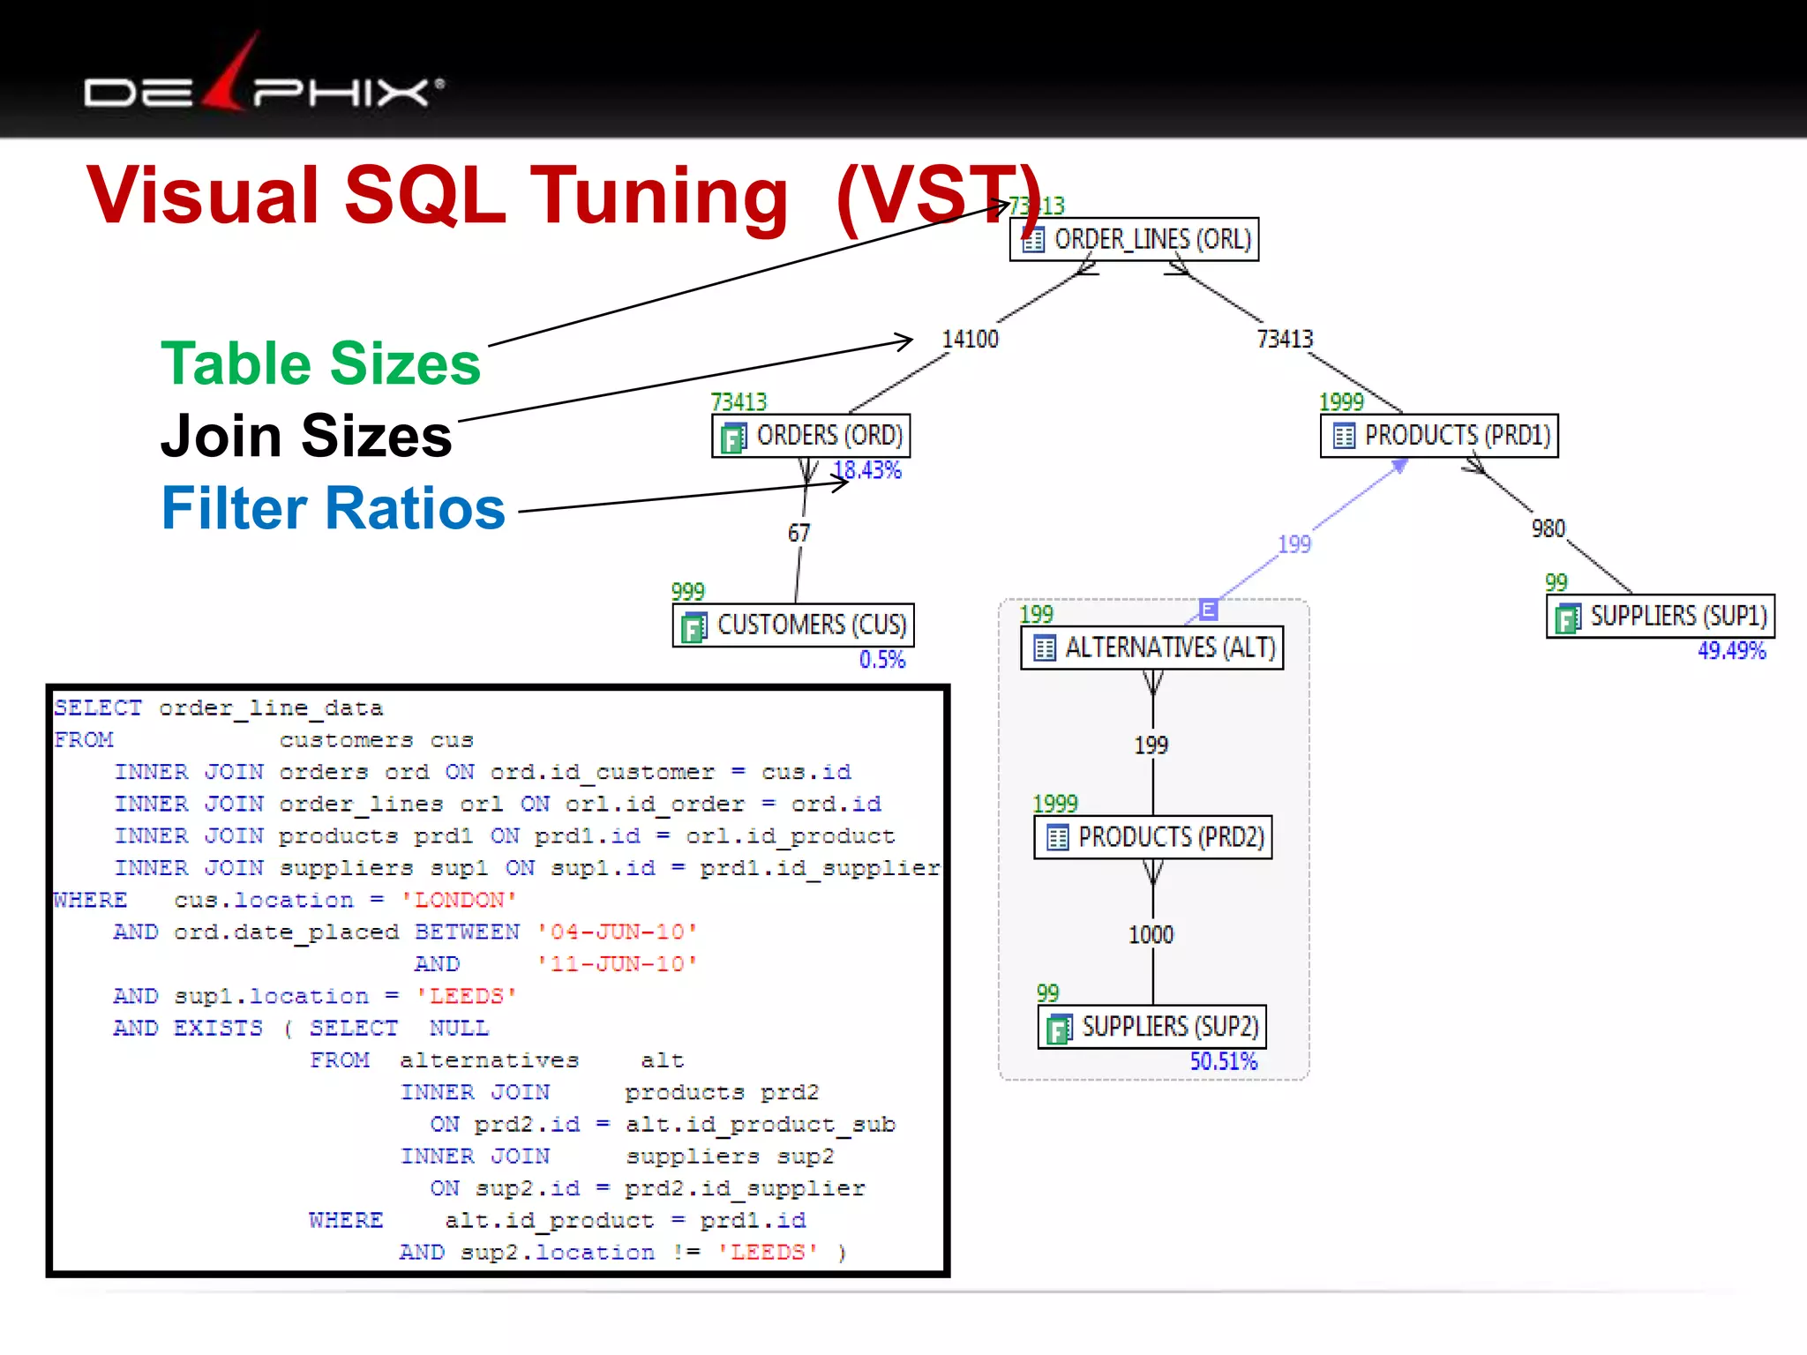Screen dimensions: 1807x1355
Task: Click the INNER JOIN order_lines orl line
Action: click(x=498, y=805)
